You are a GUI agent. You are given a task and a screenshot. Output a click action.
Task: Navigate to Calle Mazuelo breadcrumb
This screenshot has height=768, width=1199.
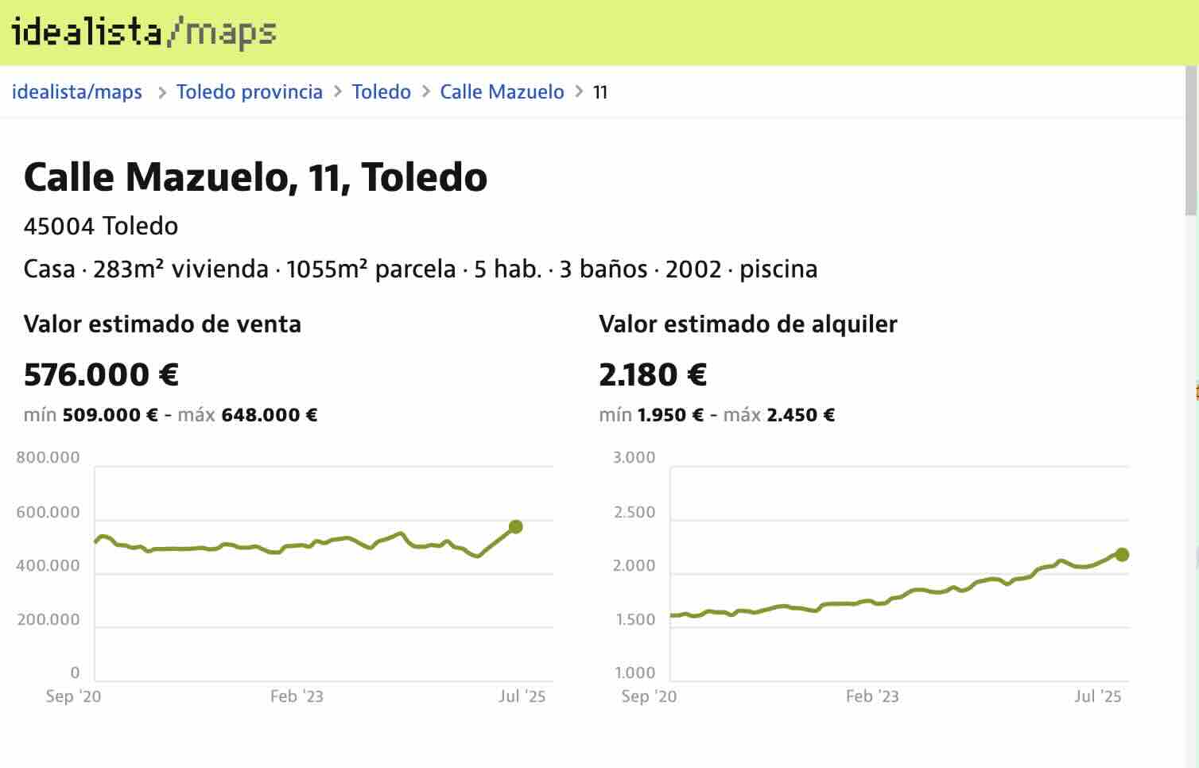click(502, 92)
